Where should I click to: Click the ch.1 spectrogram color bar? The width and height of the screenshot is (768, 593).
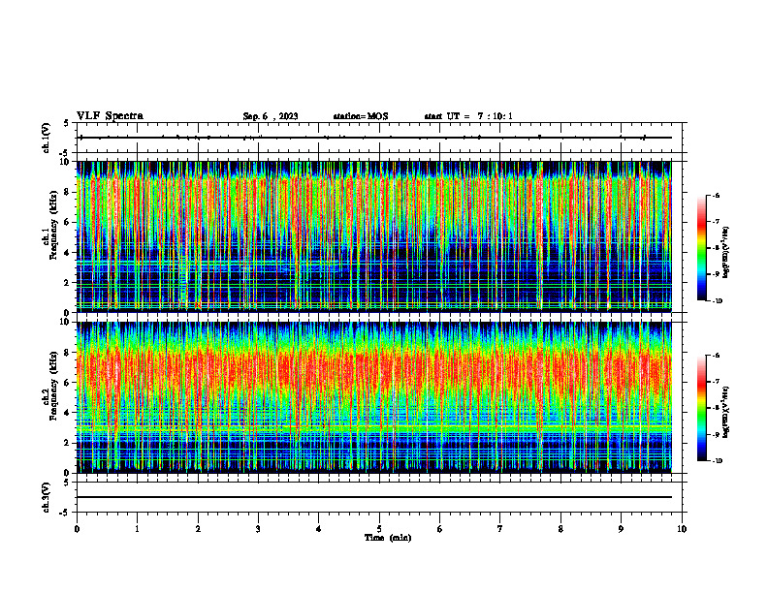(701, 248)
